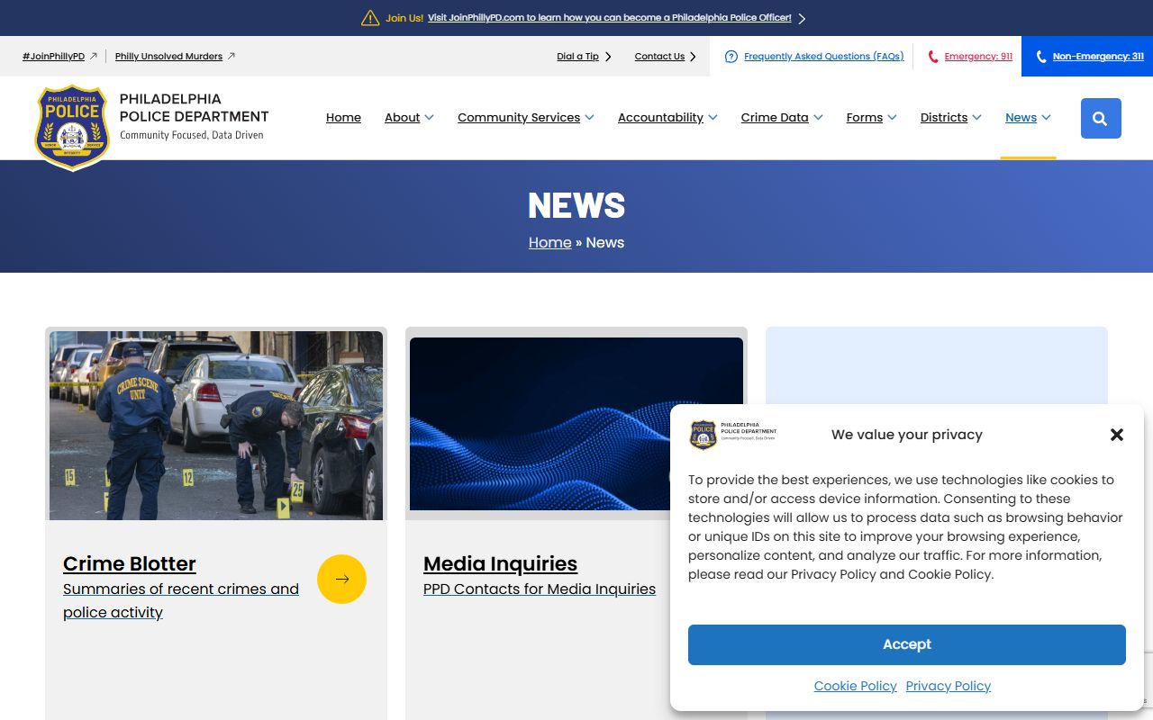Click the Home breadcrumb link
Screen dimensions: 1153x720
point(549,242)
